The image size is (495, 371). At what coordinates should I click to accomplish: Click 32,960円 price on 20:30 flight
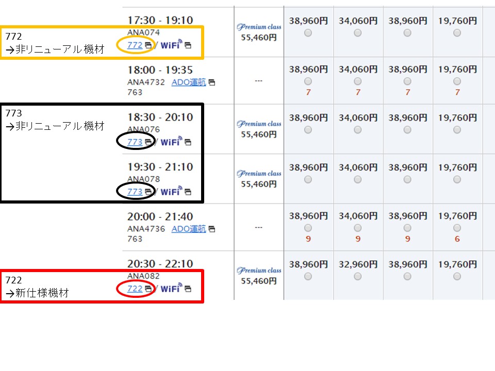(x=358, y=264)
